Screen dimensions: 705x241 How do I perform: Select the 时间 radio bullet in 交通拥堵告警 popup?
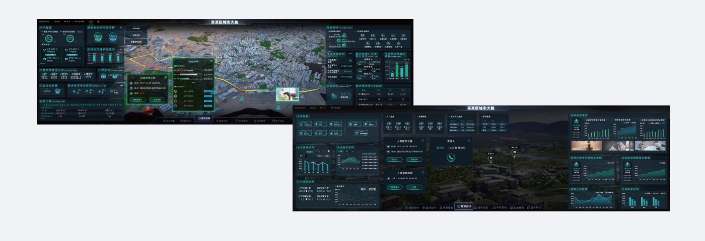[x=130, y=83]
